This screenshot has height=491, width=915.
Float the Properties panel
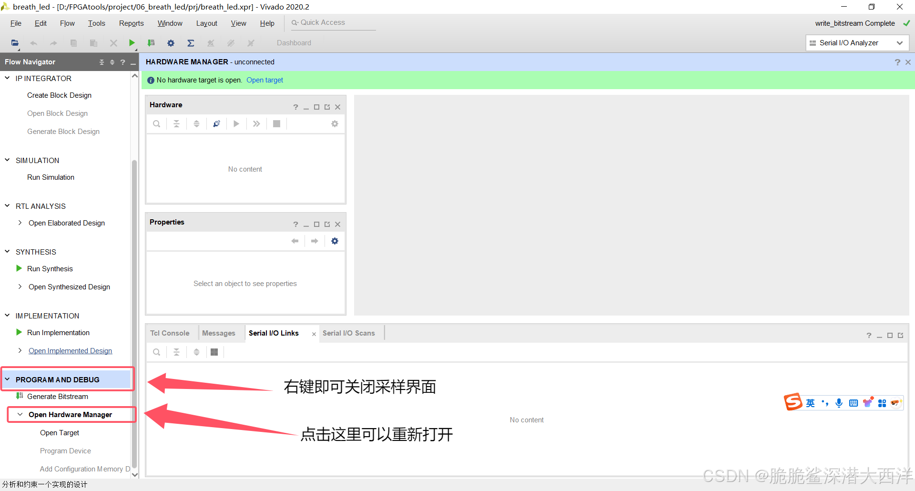pos(327,225)
